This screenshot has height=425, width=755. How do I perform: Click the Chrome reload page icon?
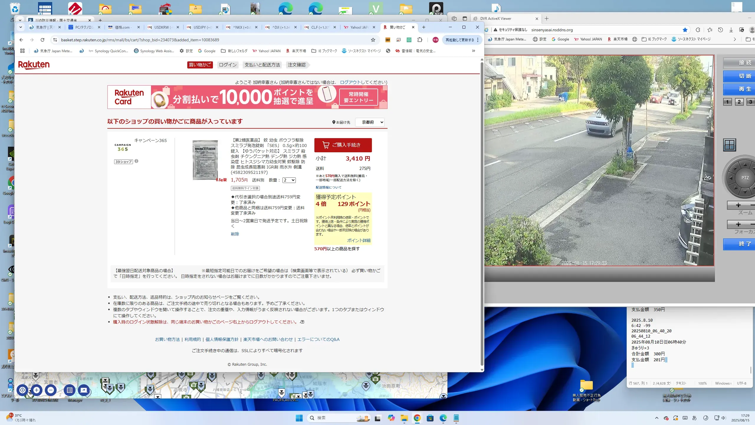[42, 40]
